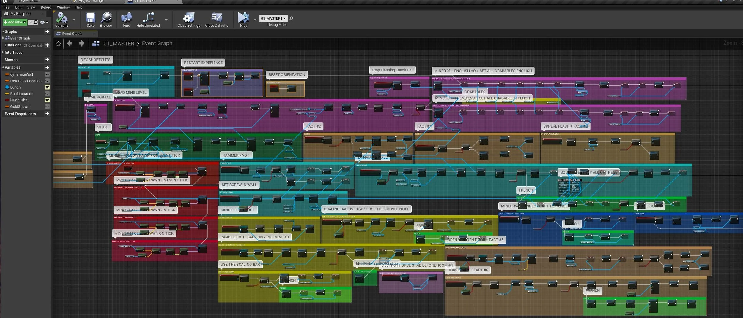Image resolution: width=743 pixels, height=318 pixels.
Task: Click the plus icon next to Graphs
Action: point(47,31)
